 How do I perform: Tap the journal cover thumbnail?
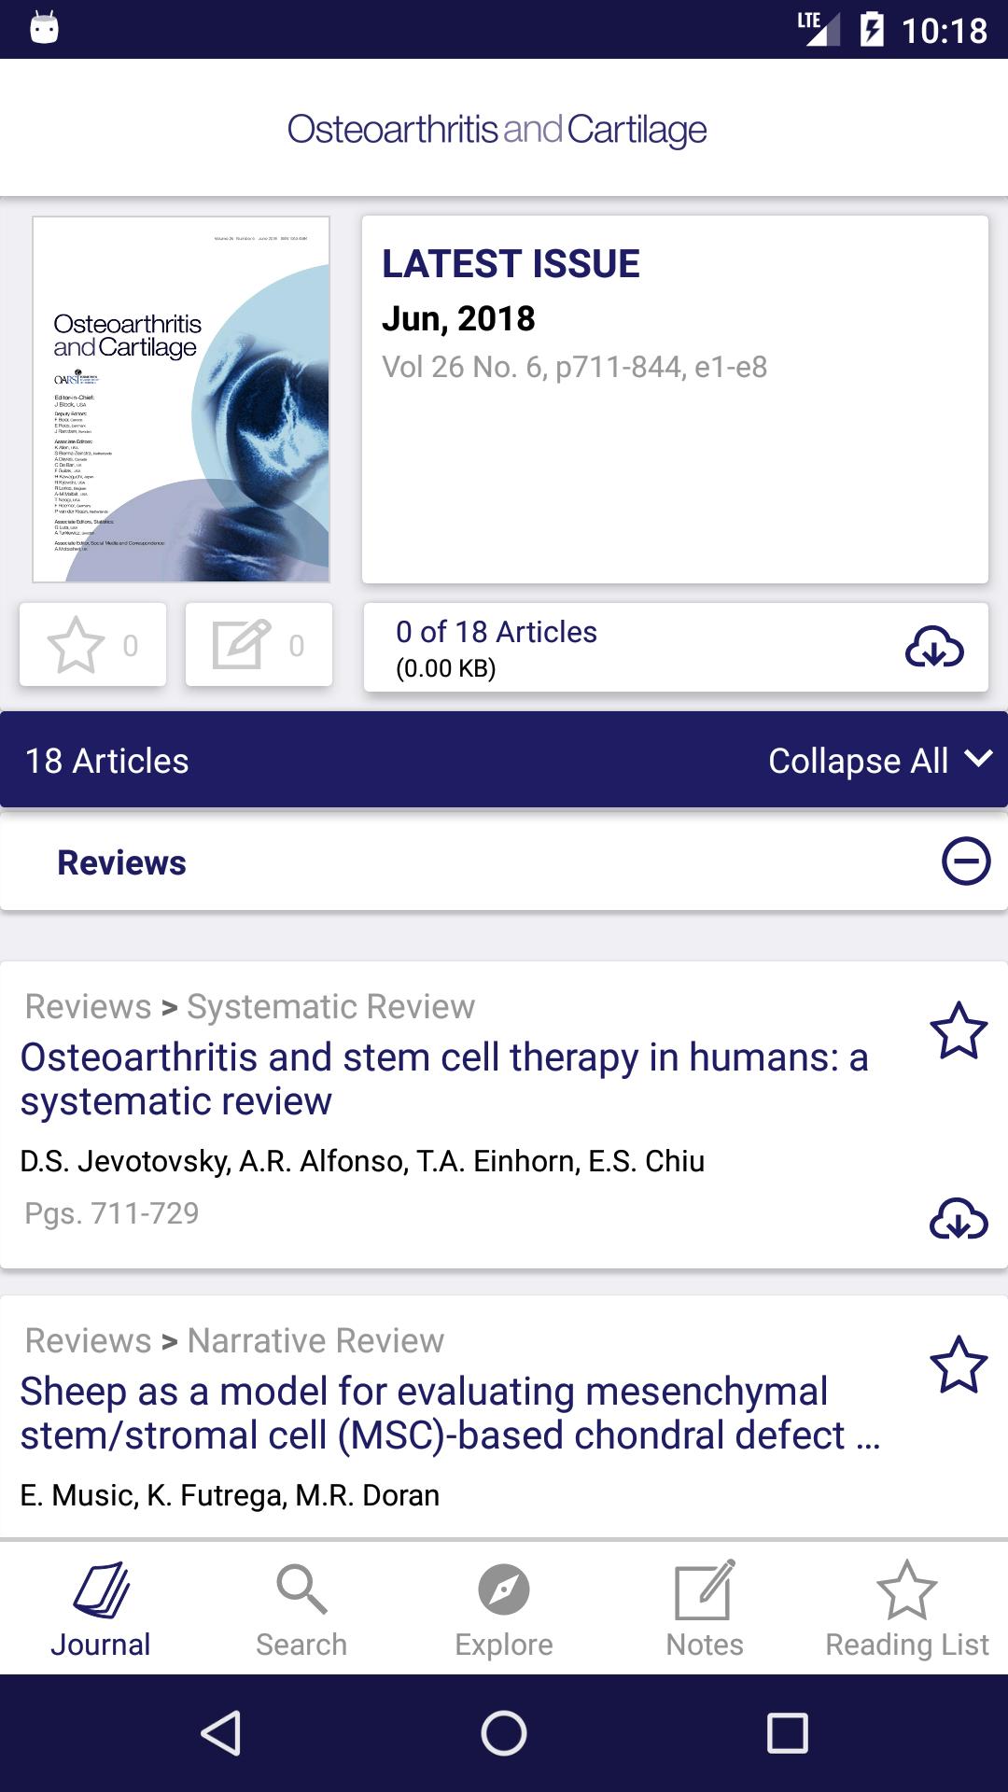tap(181, 399)
